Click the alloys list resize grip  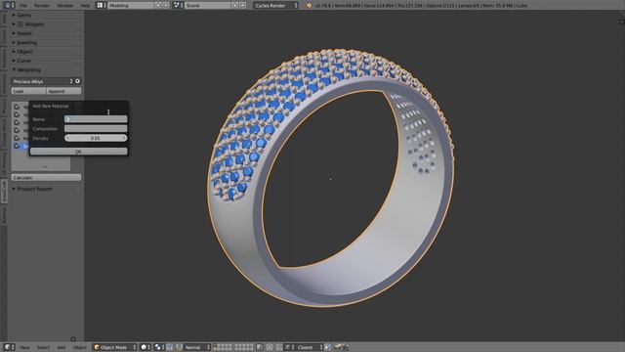[x=44, y=167]
